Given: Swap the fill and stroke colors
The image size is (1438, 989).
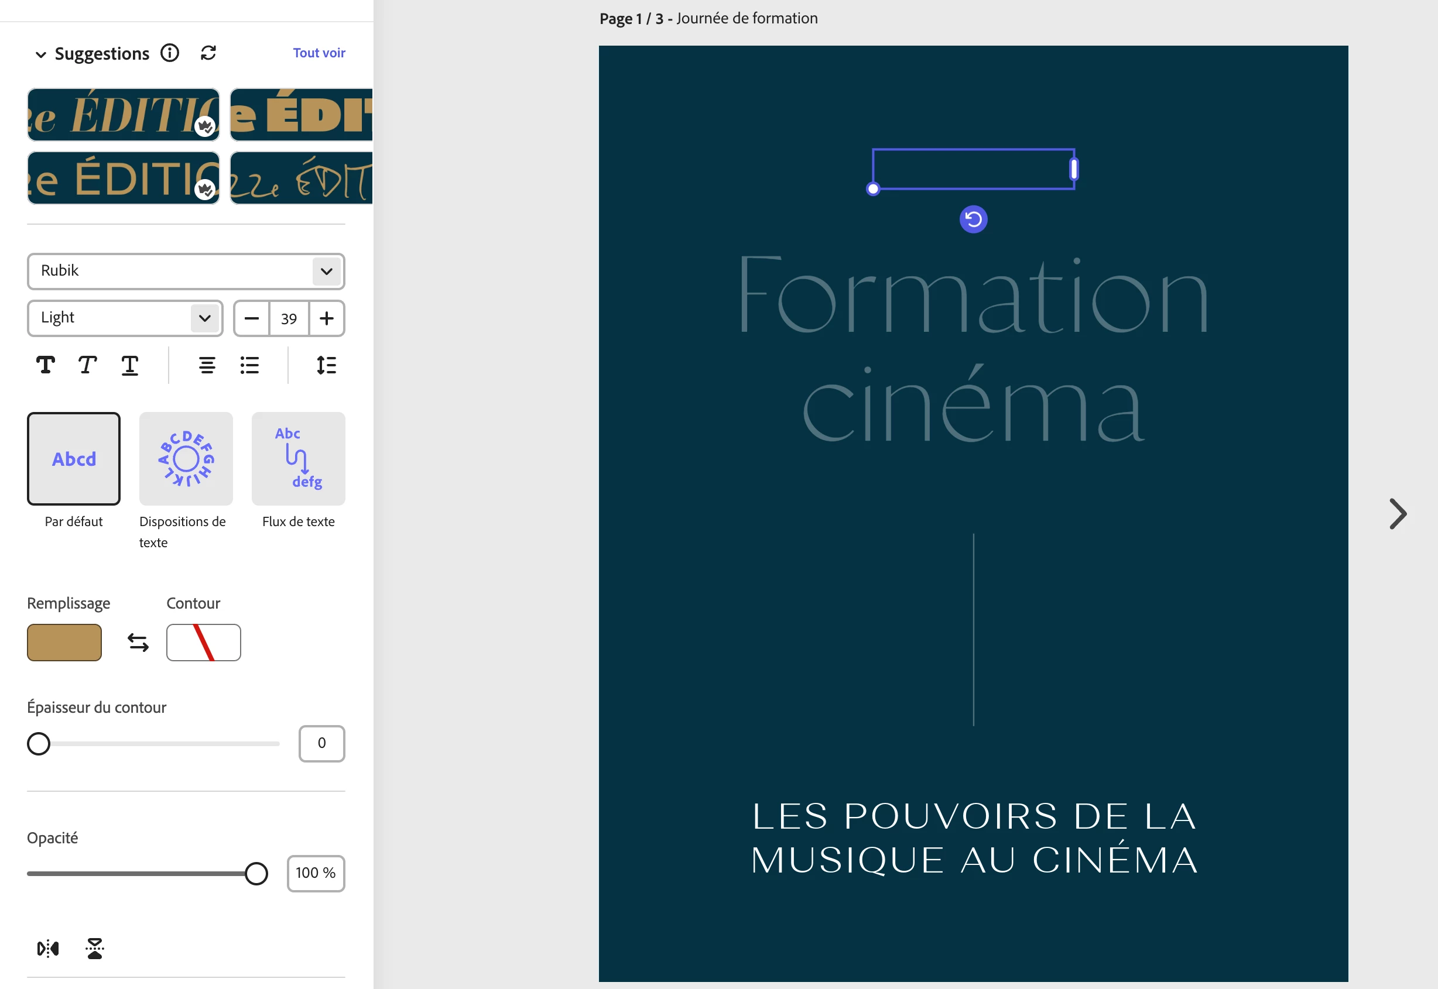Looking at the screenshot, I should (138, 642).
